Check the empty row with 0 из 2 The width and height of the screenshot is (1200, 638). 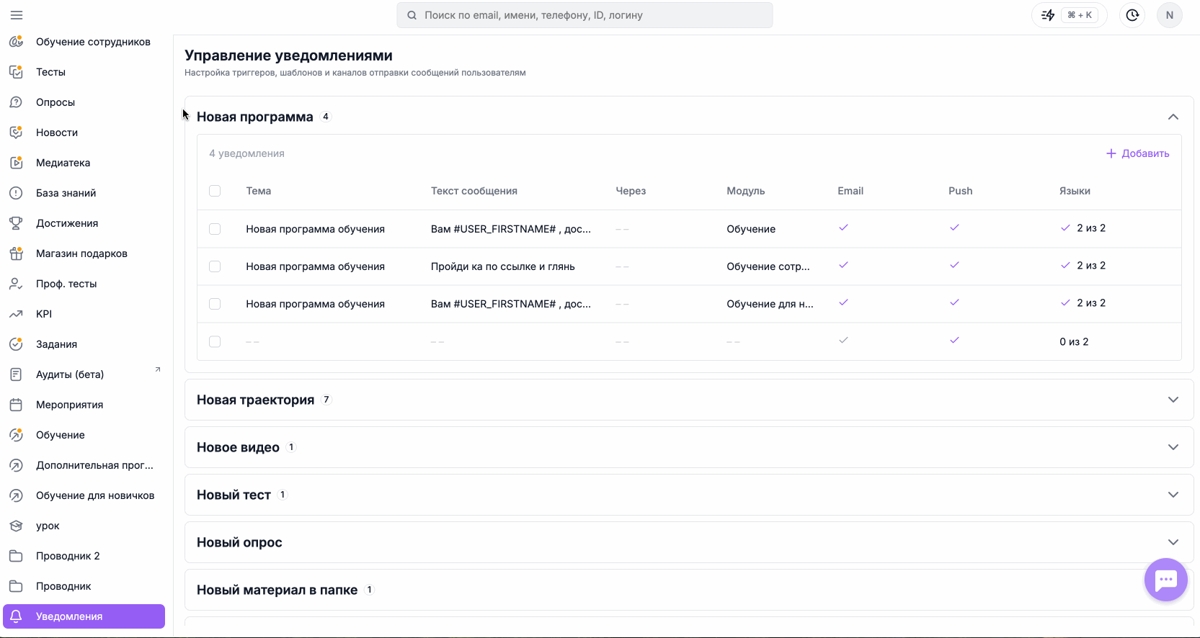click(215, 341)
